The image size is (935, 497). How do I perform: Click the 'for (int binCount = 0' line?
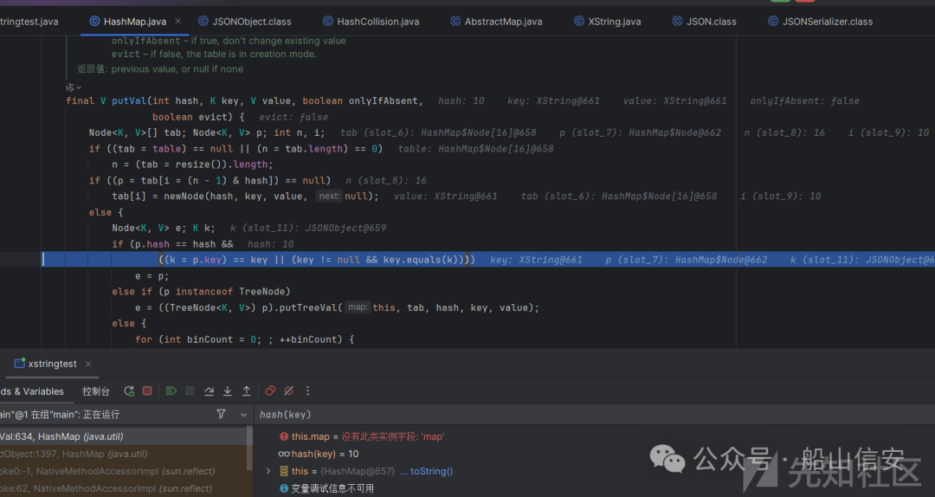coord(244,339)
